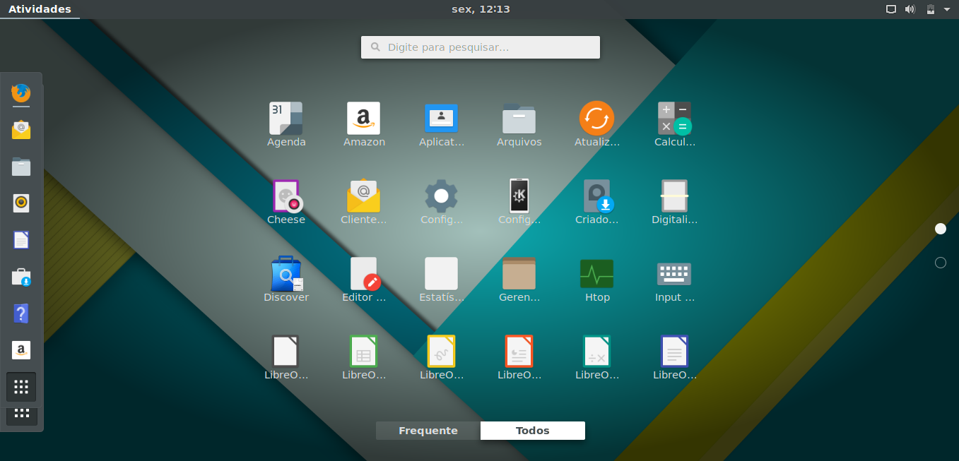Launch the Cheese webcam application
Image resolution: width=959 pixels, height=461 pixels.
[x=286, y=196]
